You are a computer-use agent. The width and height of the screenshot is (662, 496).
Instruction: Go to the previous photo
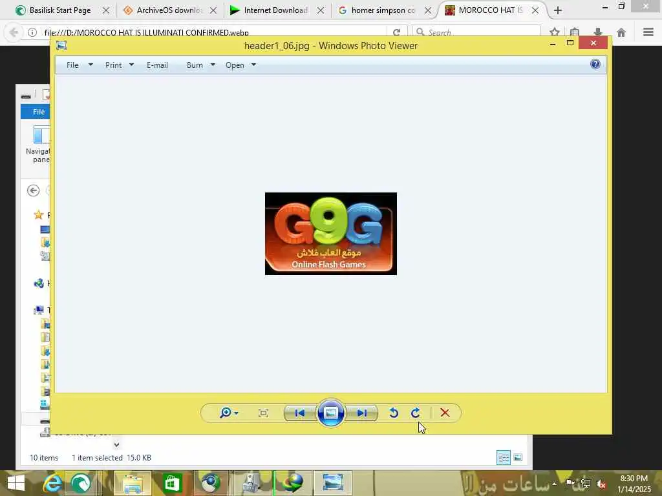click(299, 413)
